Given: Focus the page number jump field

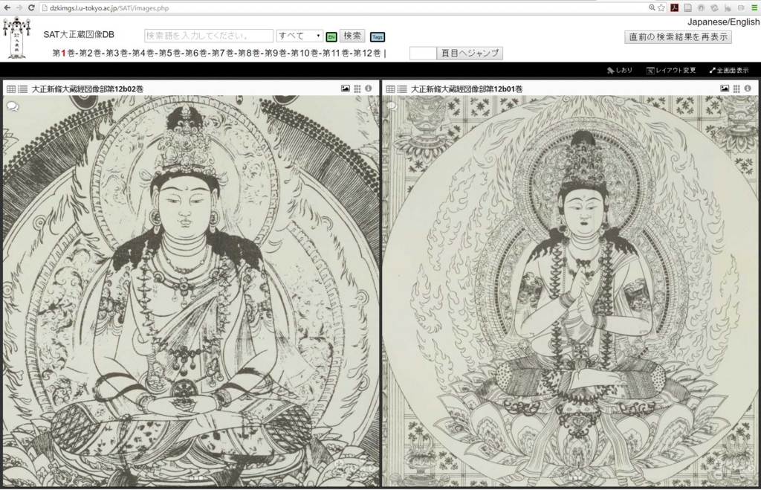Looking at the screenshot, I should coord(423,54).
